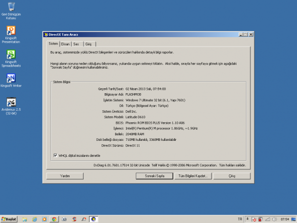The width and height of the screenshot is (297, 223).
Task: Switch to the Sistem tab
Action: [x=53, y=44]
